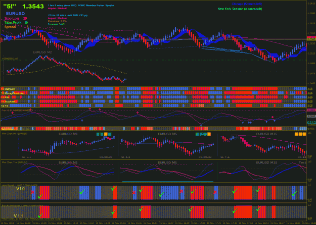The image size is (316, 225).
Task: Click EURUSD M5 label in Trix mini chart
Action: click(x=167, y=162)
